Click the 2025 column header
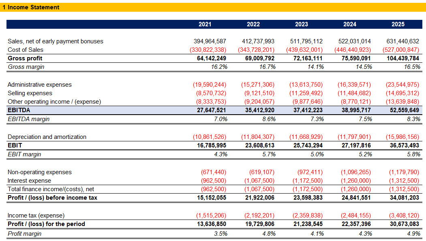Image resolution: width=426 pixels, height=241 pixels. (x=398, y=24)
